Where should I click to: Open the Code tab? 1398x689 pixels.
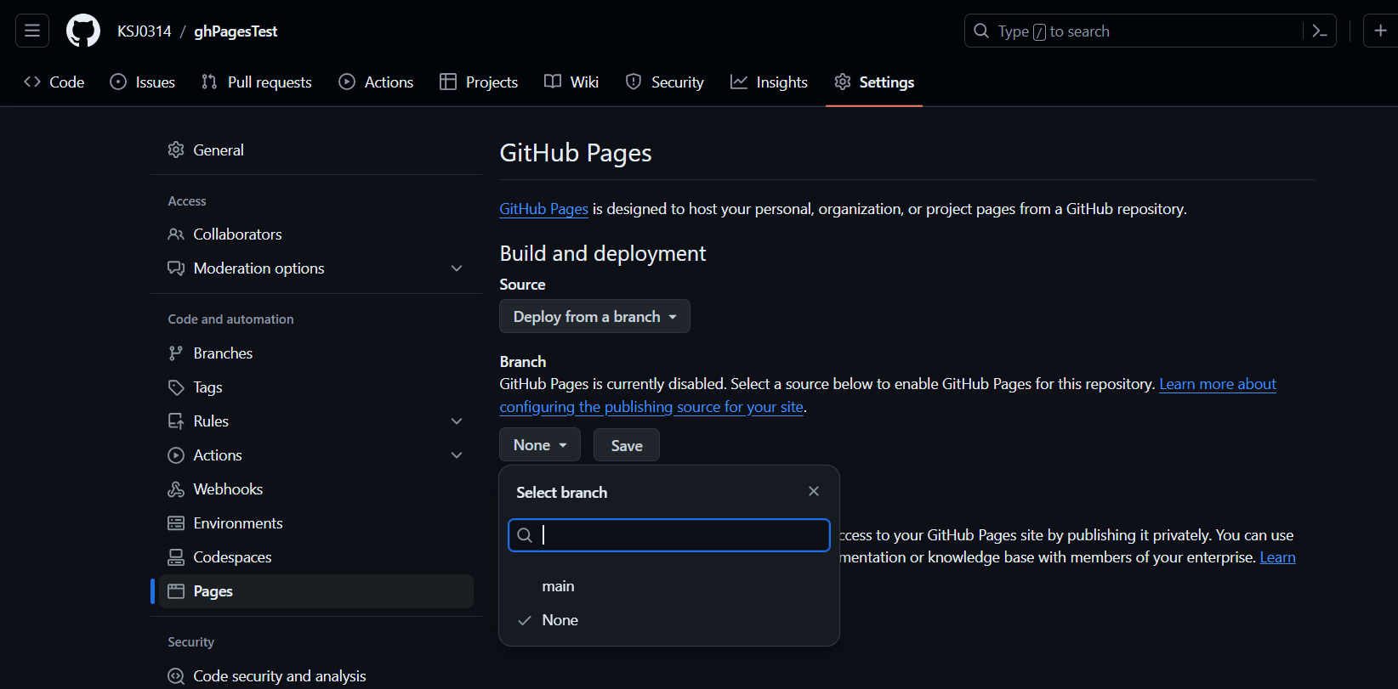pos(54,82)
